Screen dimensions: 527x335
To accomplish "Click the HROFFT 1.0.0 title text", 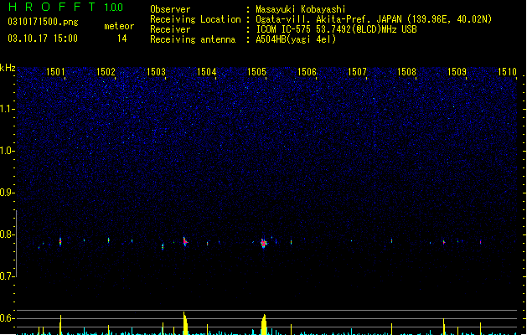I will pyautogui.click(x=65, y=7).
